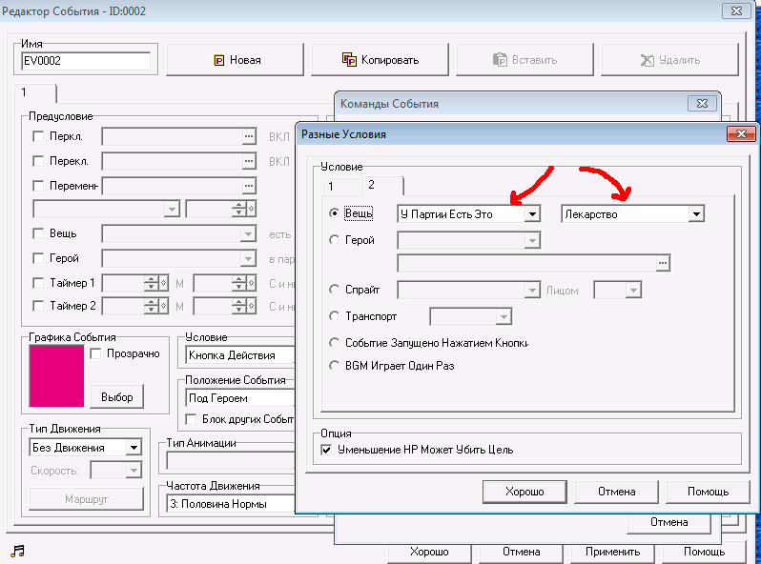Open Под Героем position dropdown
The height and width of the screenshot is (564, 761).
240,398
